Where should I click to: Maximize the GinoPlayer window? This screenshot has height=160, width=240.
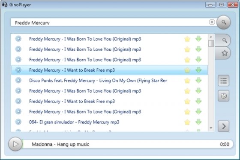point(221,5)
